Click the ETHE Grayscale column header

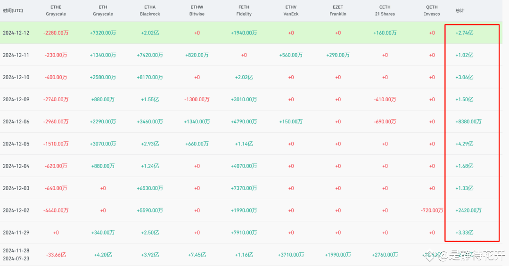tap(56, 10)
